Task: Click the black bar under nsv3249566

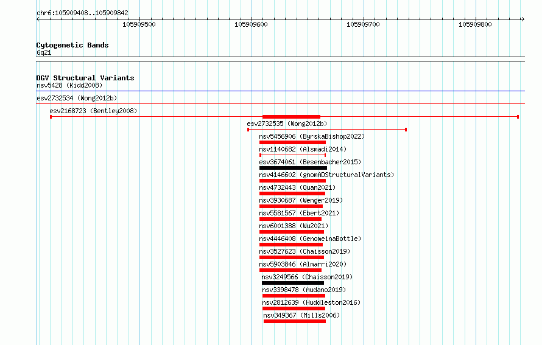Action: pyautogui.click(x=293, y=283)
